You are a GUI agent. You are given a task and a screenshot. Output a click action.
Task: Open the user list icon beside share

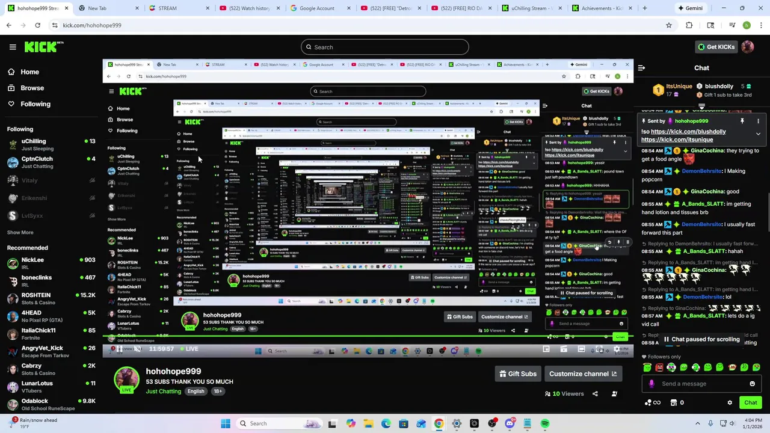coord(614,394)
